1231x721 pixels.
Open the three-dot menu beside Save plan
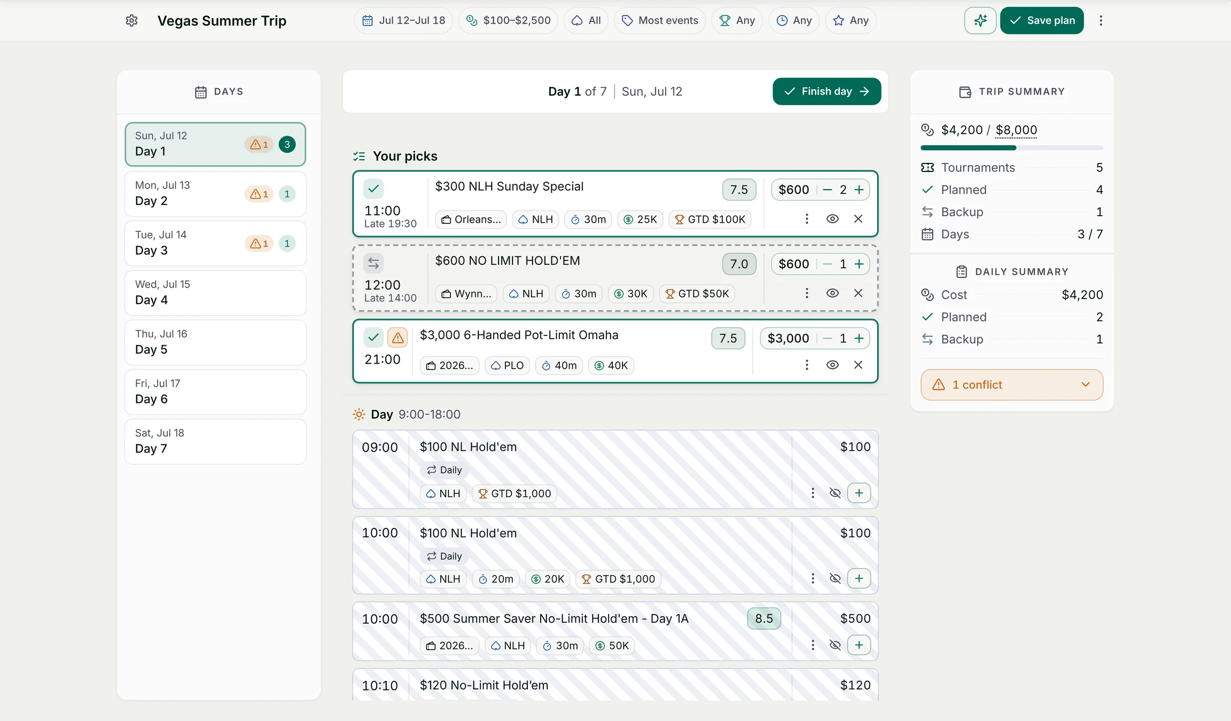click(1101, 20)
